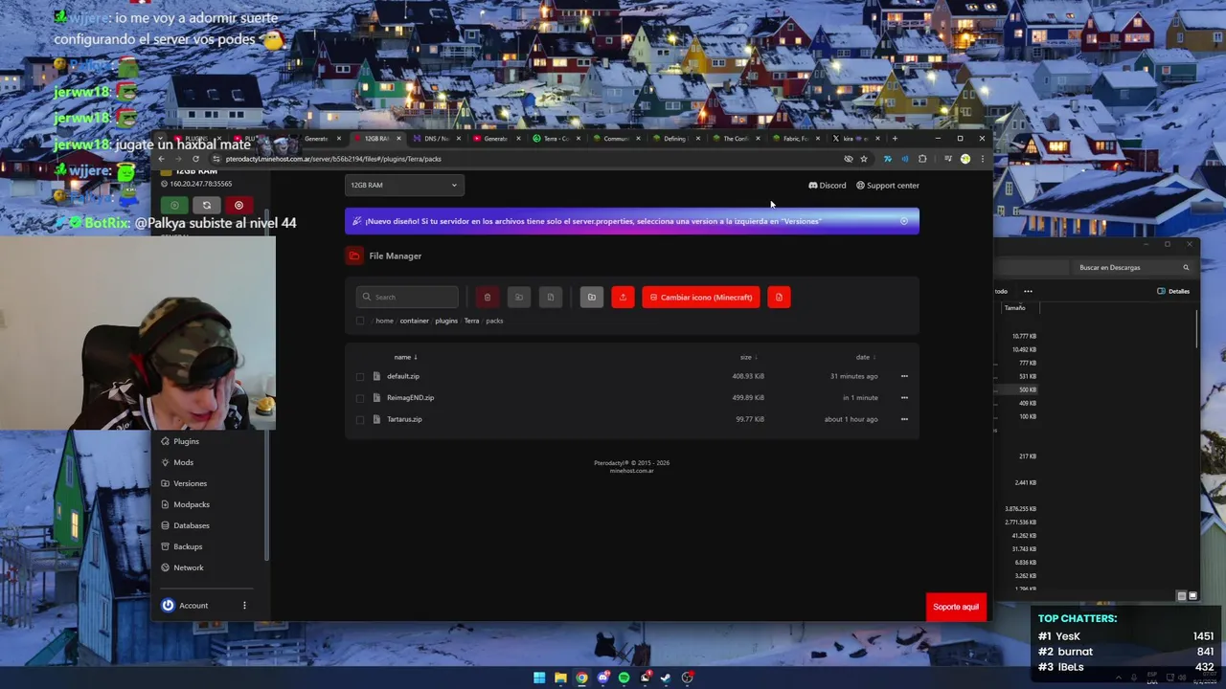Tick the select-all files checkbox
The width and height of the screenshot is (1226, 689).
pyautogui.click(x=360, y=321)
